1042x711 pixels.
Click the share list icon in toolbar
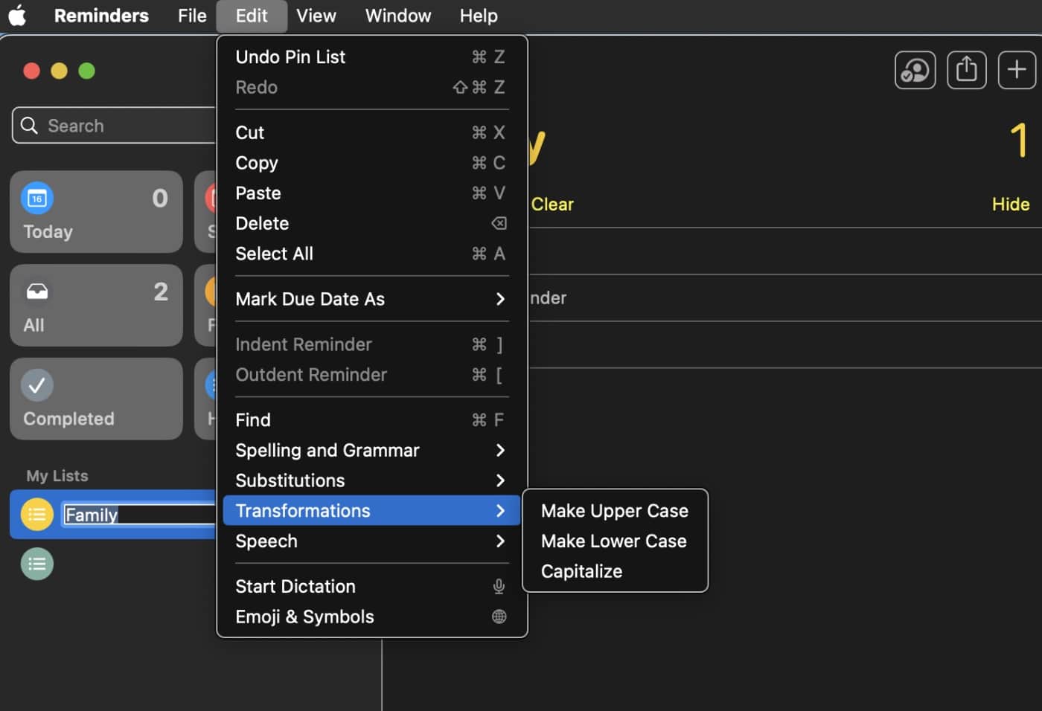tap(966, 70)
